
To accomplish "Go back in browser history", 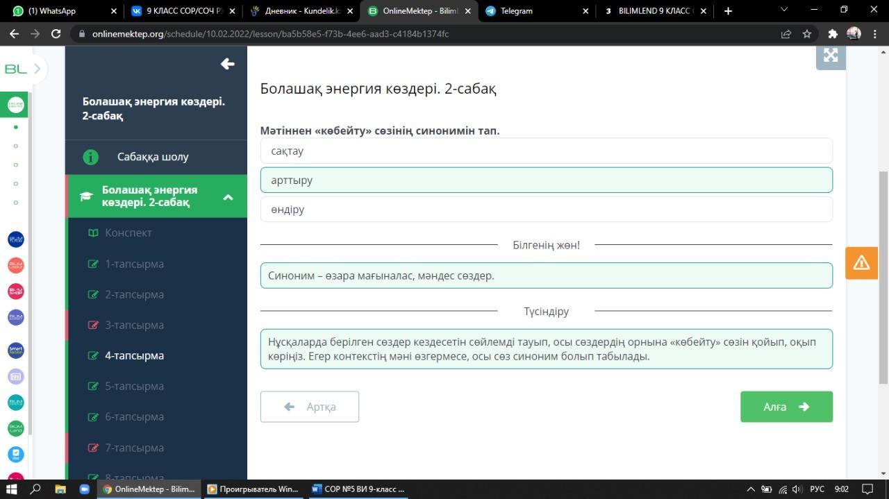I will tap(13, 33).
